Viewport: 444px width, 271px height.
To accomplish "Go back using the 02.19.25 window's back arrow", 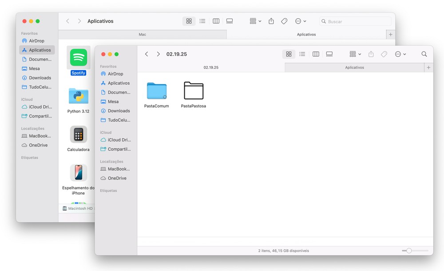I will [147, 54].
